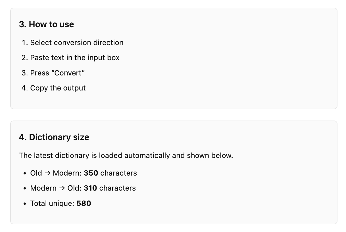The width and height of the screenshot is (346, 232).
Task: Click the arrow between Modern and Old
Action: coord(62,188)
